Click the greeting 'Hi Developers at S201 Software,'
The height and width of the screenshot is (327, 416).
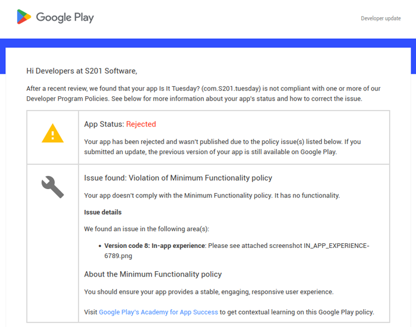click(x=82, y=71)
